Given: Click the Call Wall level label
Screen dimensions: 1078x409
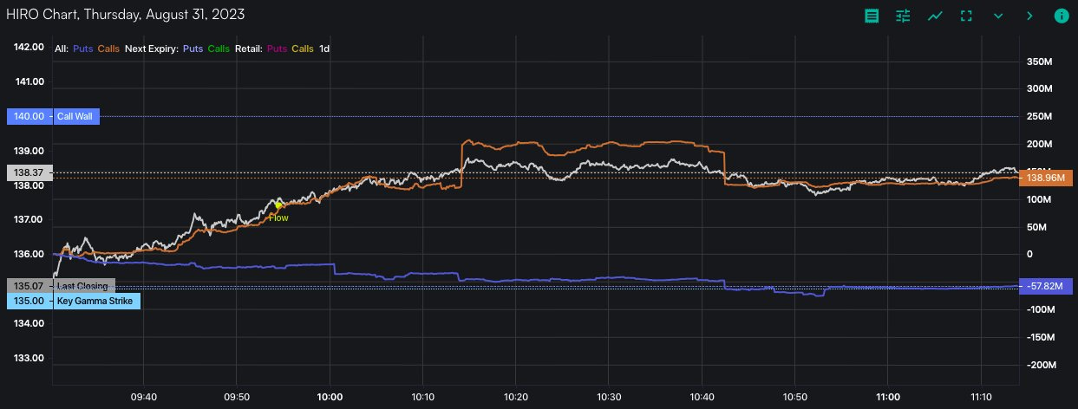Looking at the screenshot, I should (76, 116).
